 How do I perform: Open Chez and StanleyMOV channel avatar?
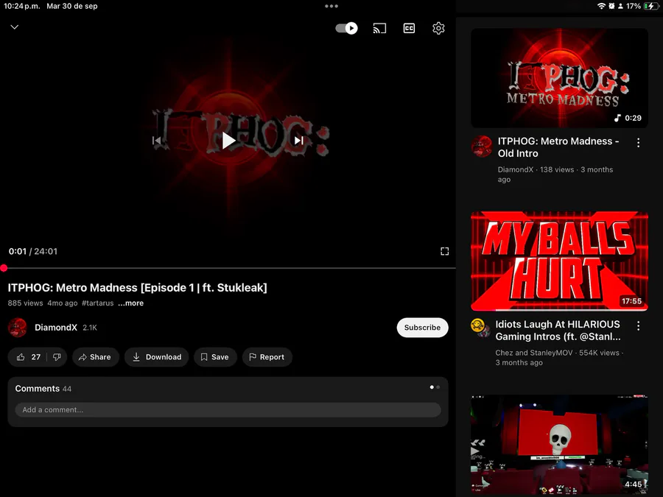pos(480,328)
